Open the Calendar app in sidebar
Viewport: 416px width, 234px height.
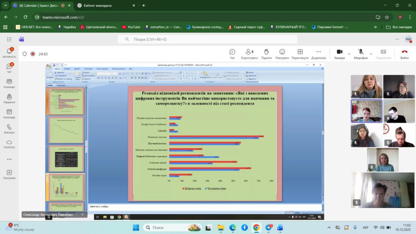coord(9,114)
